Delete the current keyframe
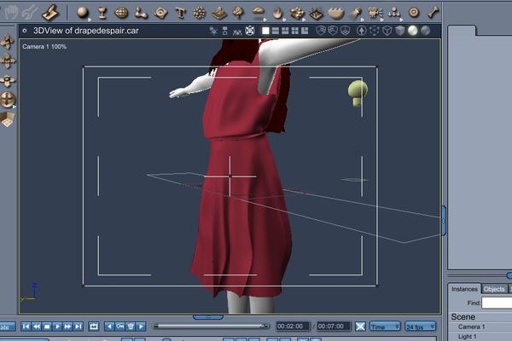The height and width of the screenshot is (341, 512). pyautogui.click(x=131, y=327)
